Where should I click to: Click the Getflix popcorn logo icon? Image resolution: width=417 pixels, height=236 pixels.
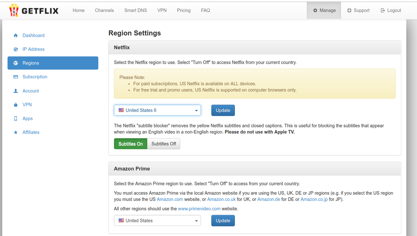tap(14, 10)
